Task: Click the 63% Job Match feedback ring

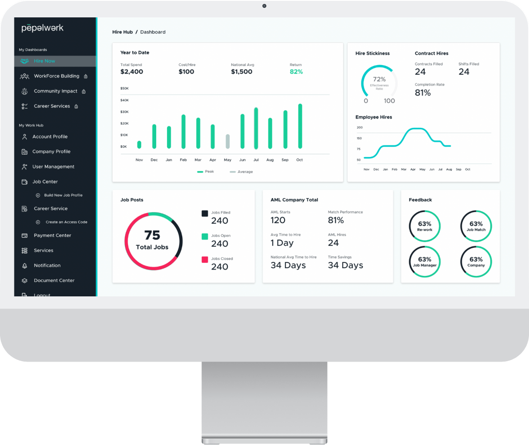Action: tap(476, 226)
